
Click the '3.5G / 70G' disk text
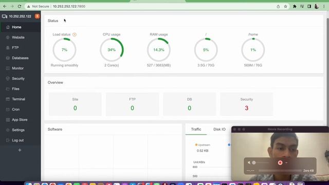click(x=206, y=65)
